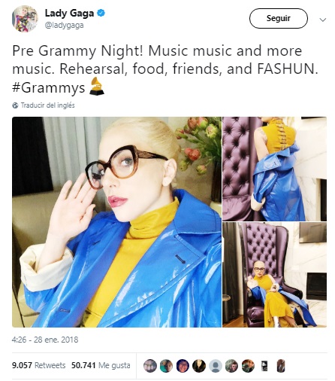Click the Lady Gaga display name
Image resolution: width=335 pixels, height=381 pixels.
(69, 13)
